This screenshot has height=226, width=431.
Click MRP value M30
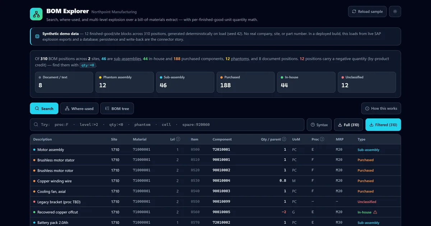click(x=339, y=222)
